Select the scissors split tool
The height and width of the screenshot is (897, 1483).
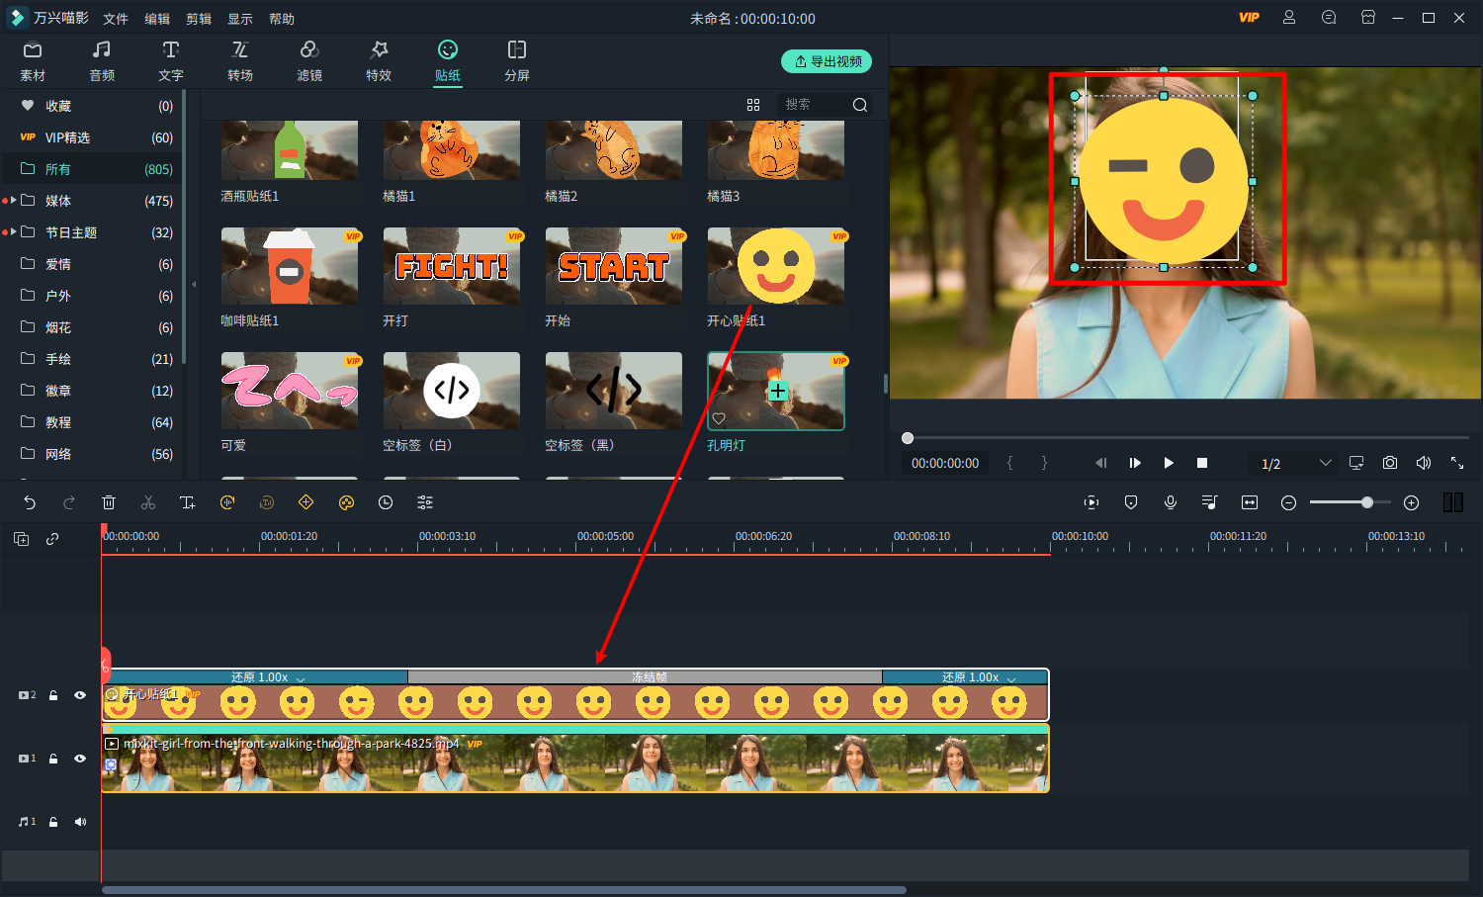(148, 503)
